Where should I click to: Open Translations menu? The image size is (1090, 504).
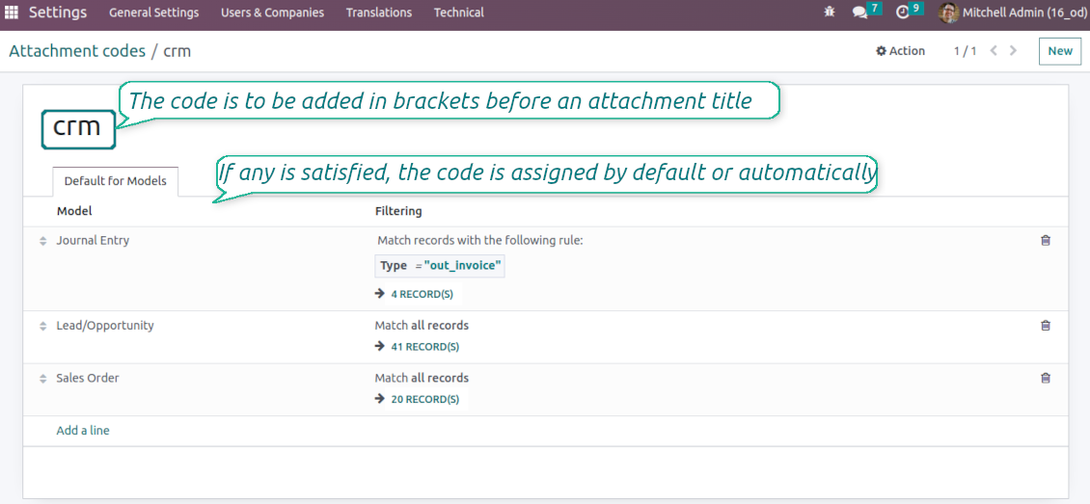point(379,13)
